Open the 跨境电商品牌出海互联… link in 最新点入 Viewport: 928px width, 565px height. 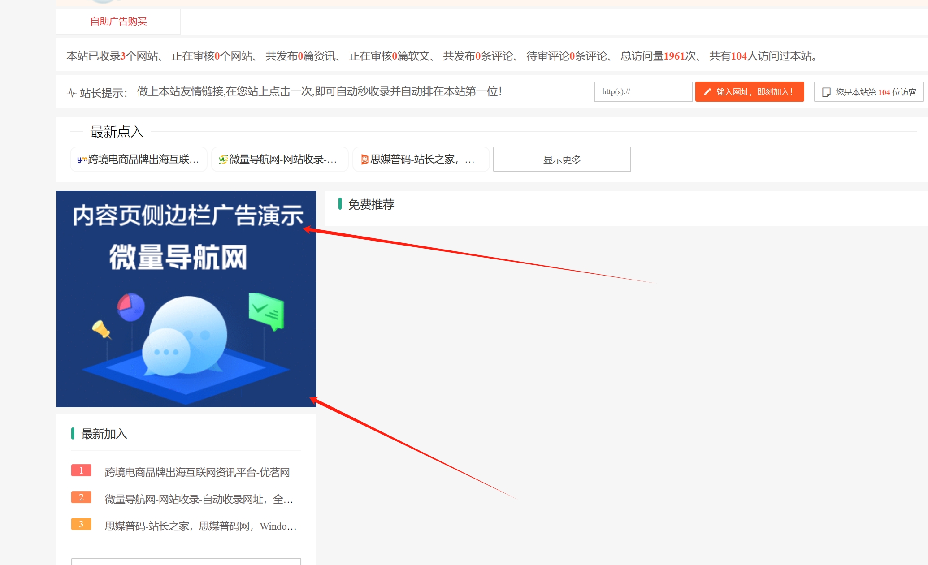pyautogui.click(x=139, y=160)
